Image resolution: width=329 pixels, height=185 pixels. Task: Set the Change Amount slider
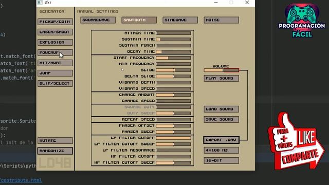click(174, 95)
